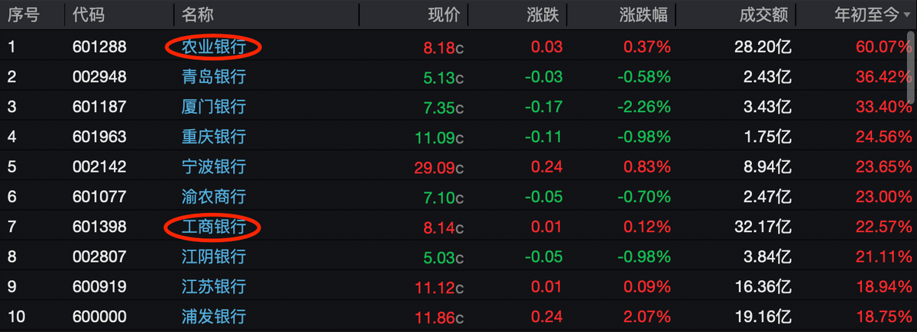Sort by the 成交额 column header
The width and height of the screenshot is (917, 332).
coord(765,15)
